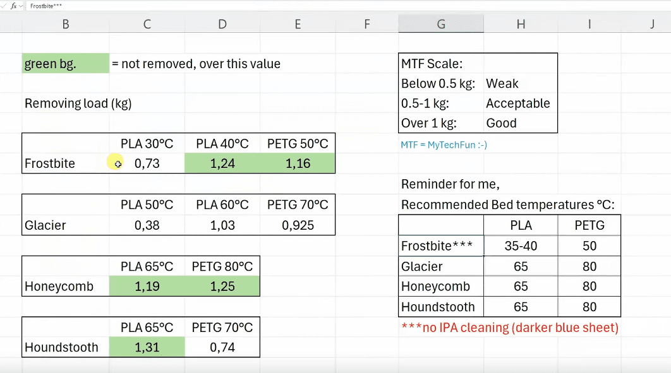This screenshot has width=671, height=373.
Task: Select the red no IPA cleaning note
Action: click(x=509, y=328)
